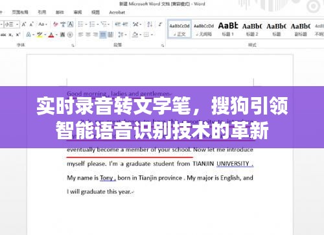The width and height of the screenshot is (324, 235).
Task: Open the Paragraph dialog launcher
Action: (163, 45)
